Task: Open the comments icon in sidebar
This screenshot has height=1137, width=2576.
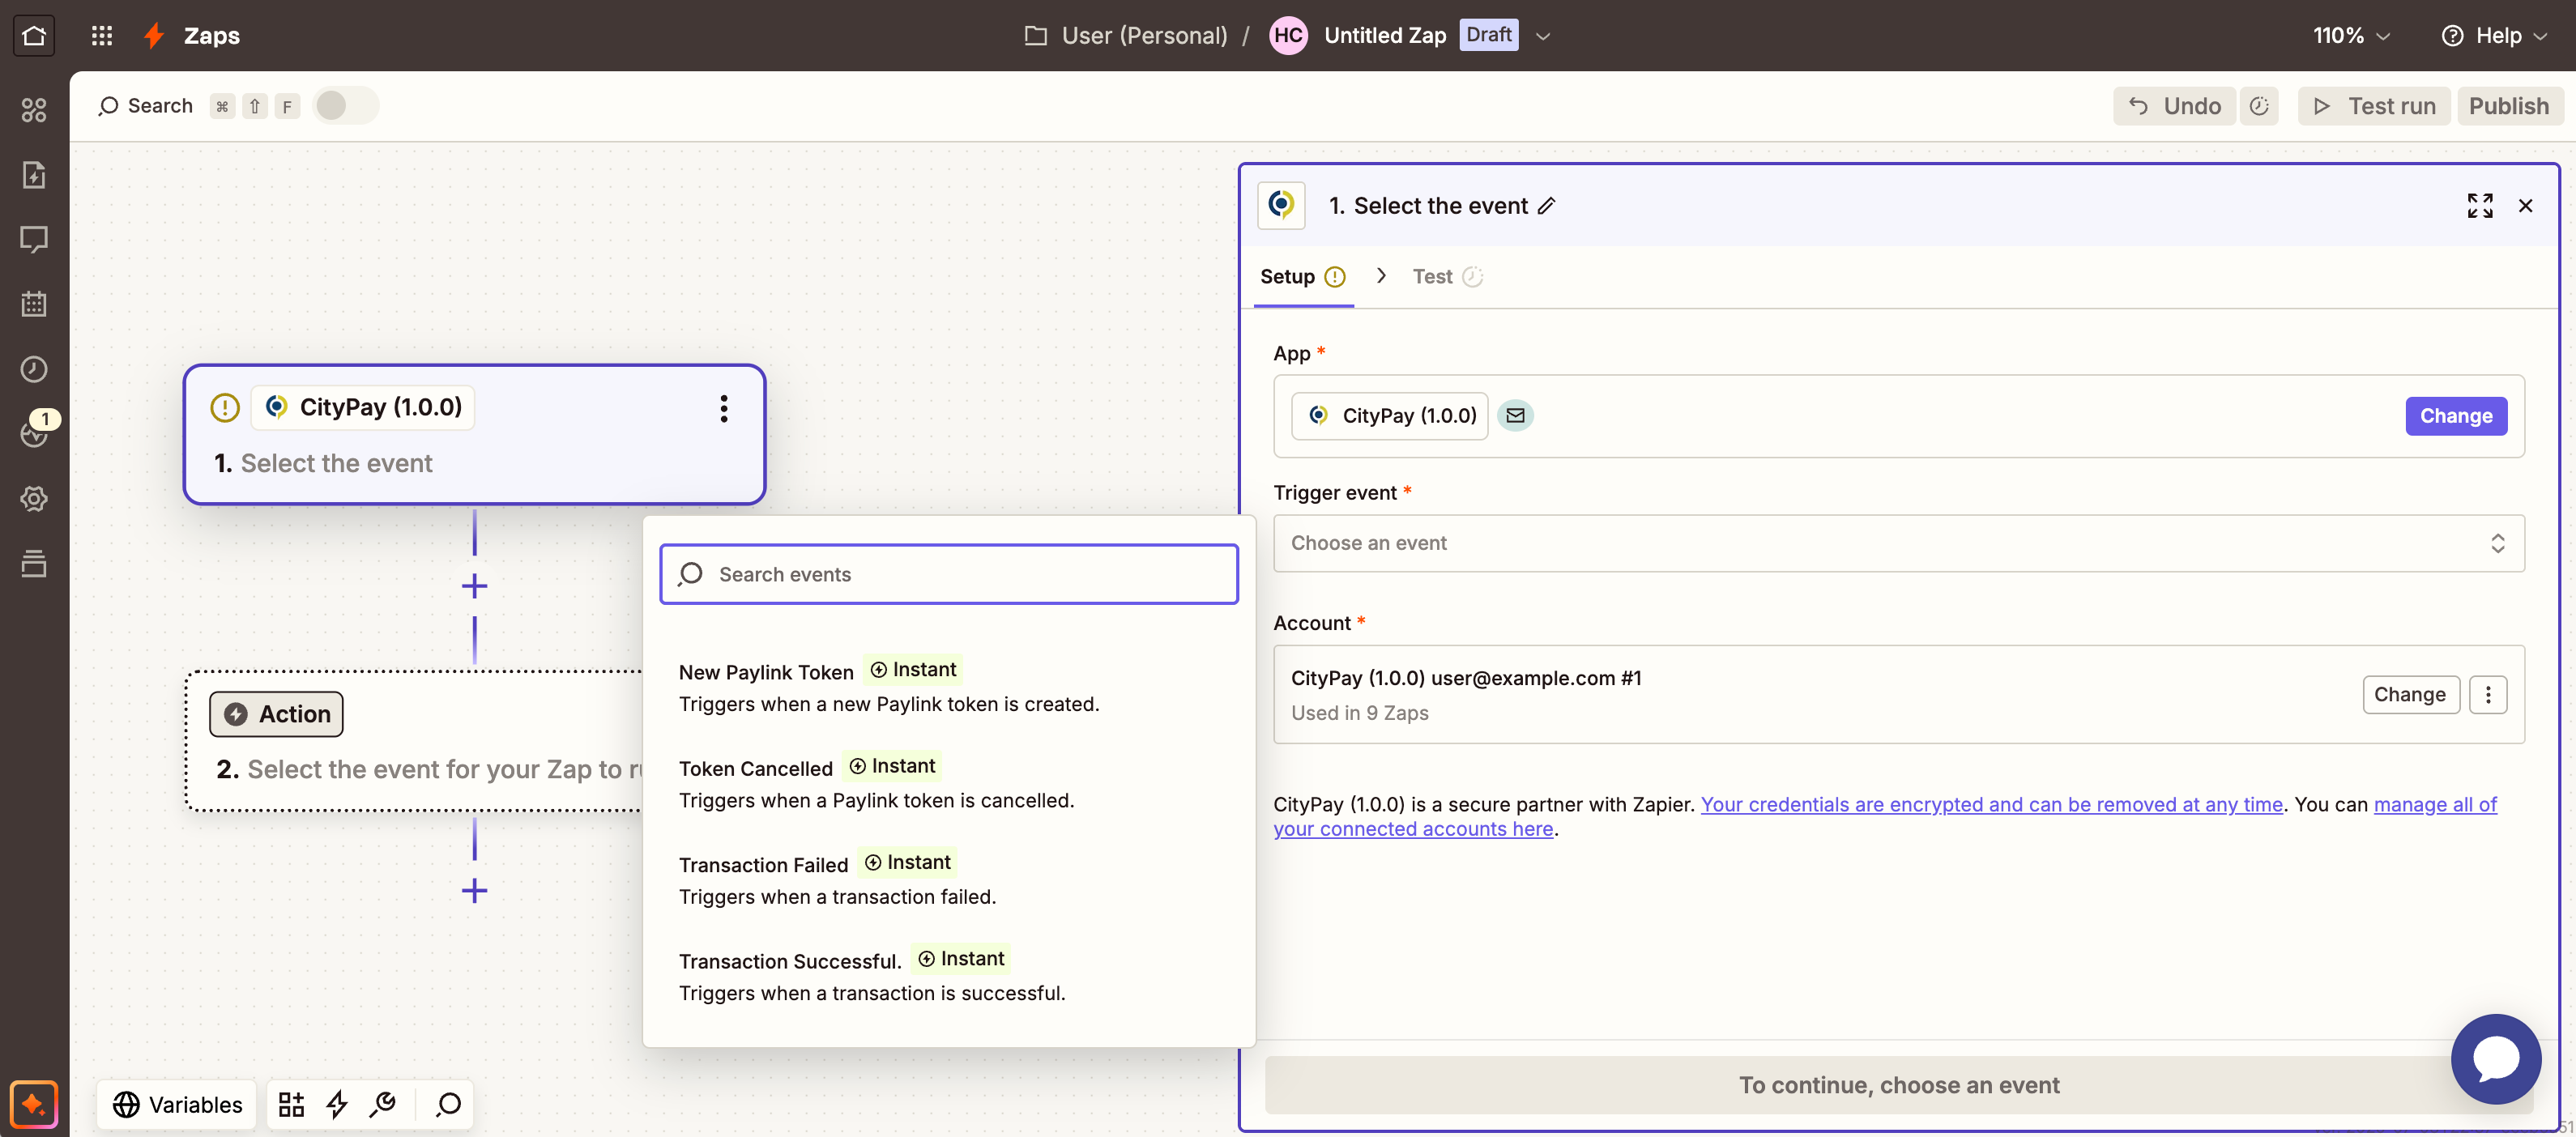Action: click(x=34, y=239)
